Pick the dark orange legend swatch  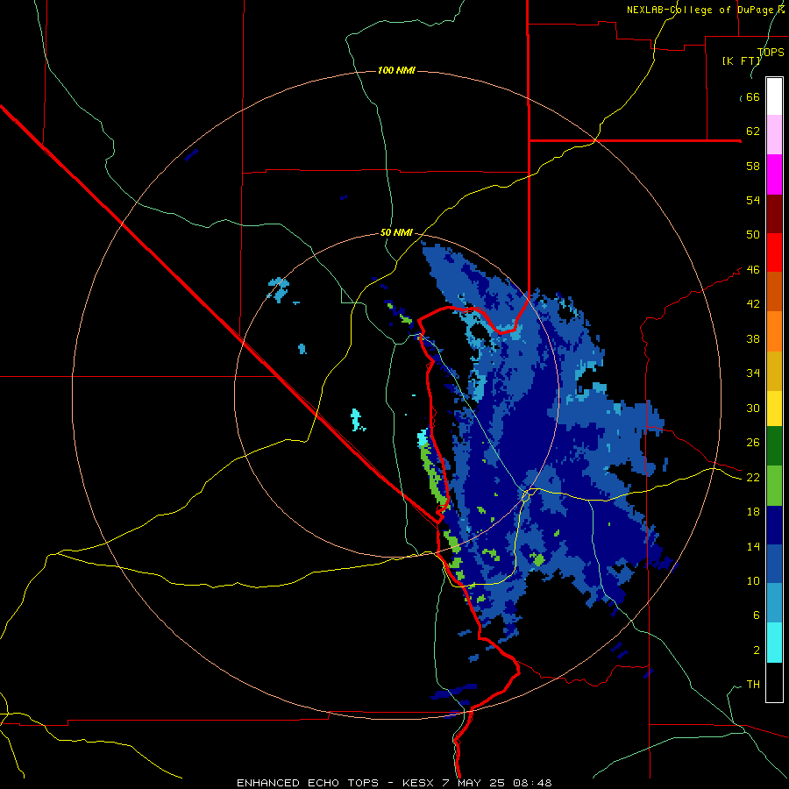click(x=774, y=291)
